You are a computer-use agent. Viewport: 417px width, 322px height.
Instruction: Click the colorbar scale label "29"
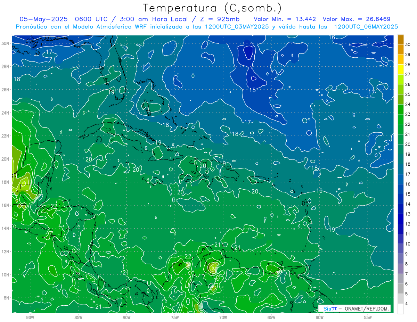tap(408, 55)
